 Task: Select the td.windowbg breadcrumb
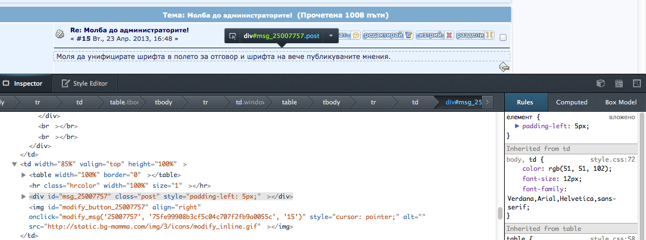tap(250, 102)
